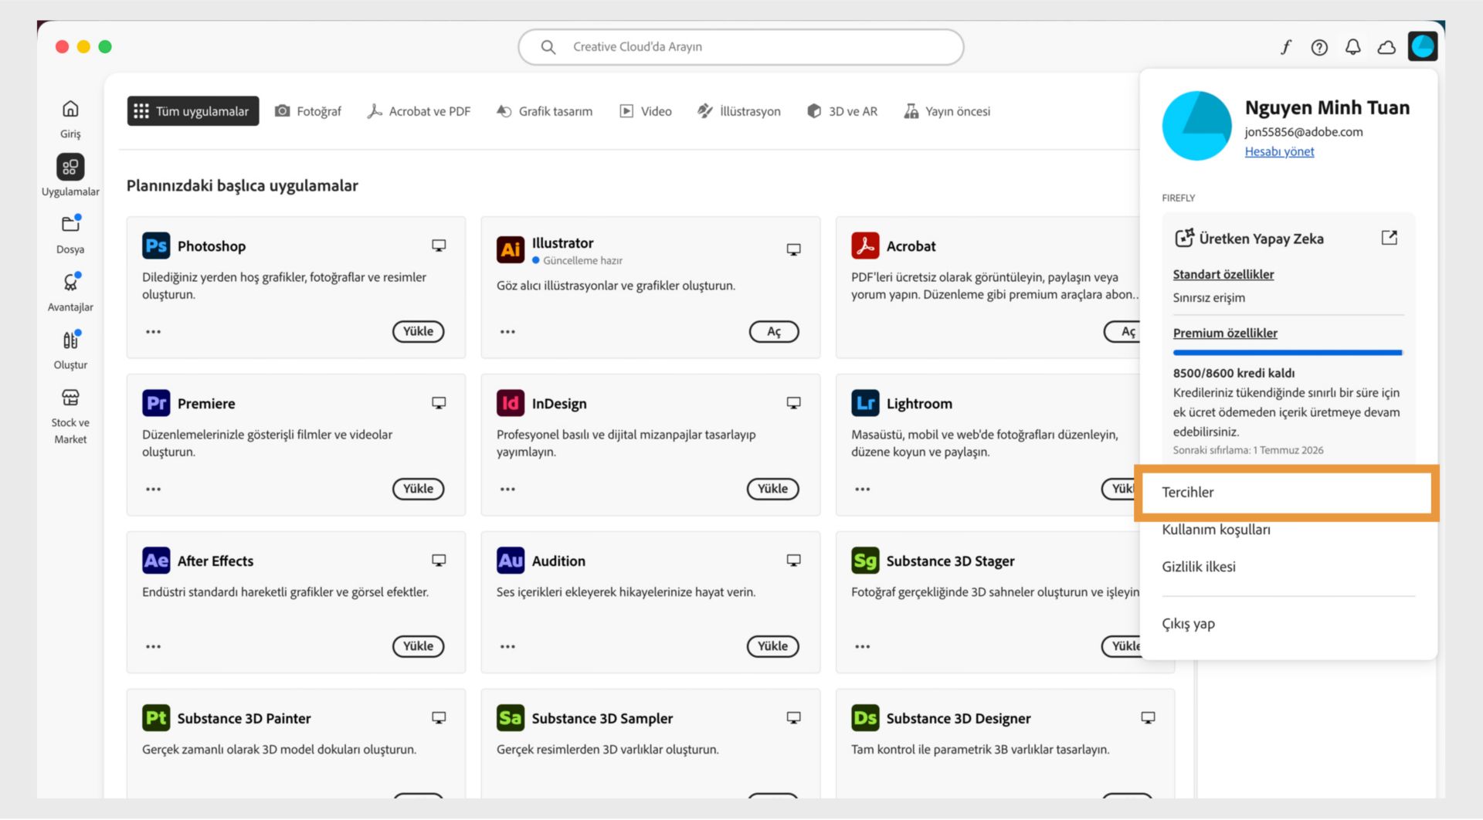Open the Dosya files sidebar icon
Viewport: 1483px width, 820px height.
pos(70,225)
